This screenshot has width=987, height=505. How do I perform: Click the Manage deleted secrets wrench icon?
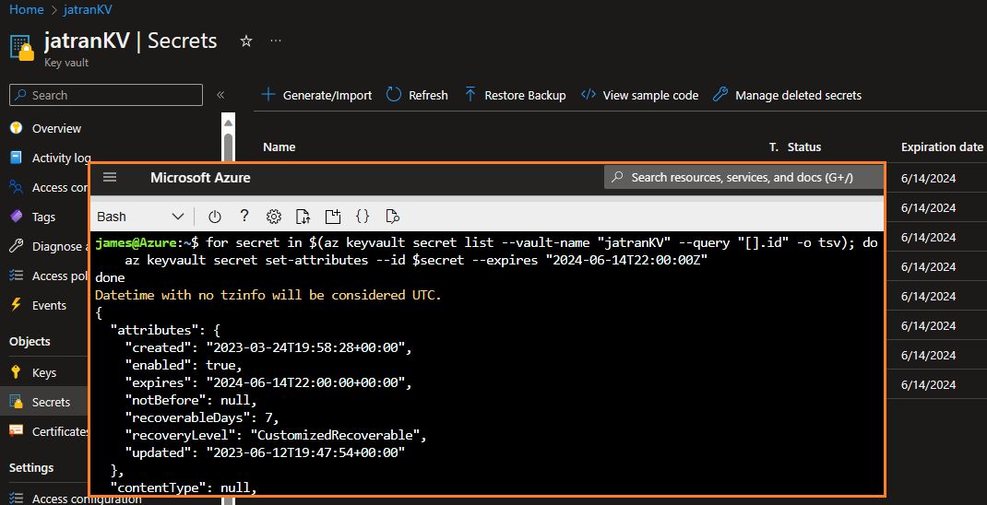tap(720, 95)
